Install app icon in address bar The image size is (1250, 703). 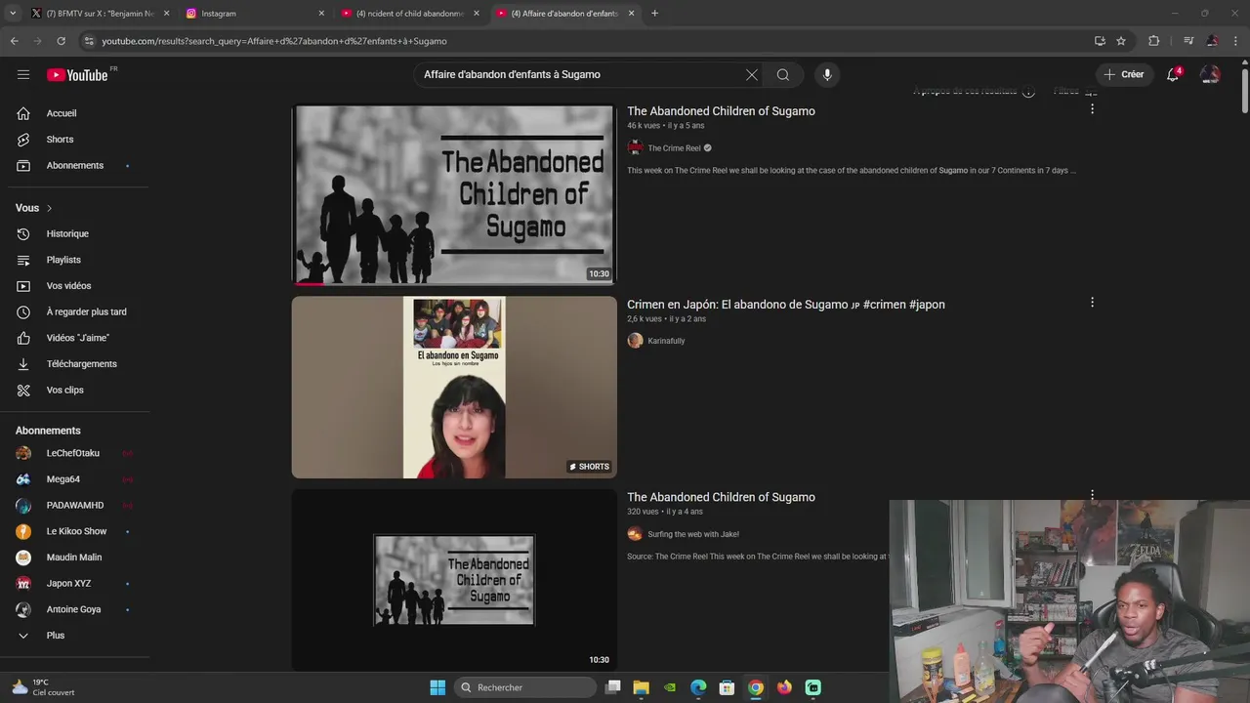pyautogui.click(x=1100, y=41)
